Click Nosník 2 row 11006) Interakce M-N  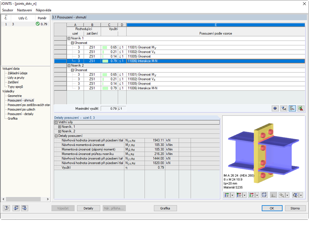point(180,88)
